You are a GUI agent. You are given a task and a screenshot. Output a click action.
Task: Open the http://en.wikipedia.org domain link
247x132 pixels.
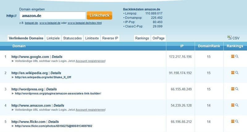pos(29,73)
